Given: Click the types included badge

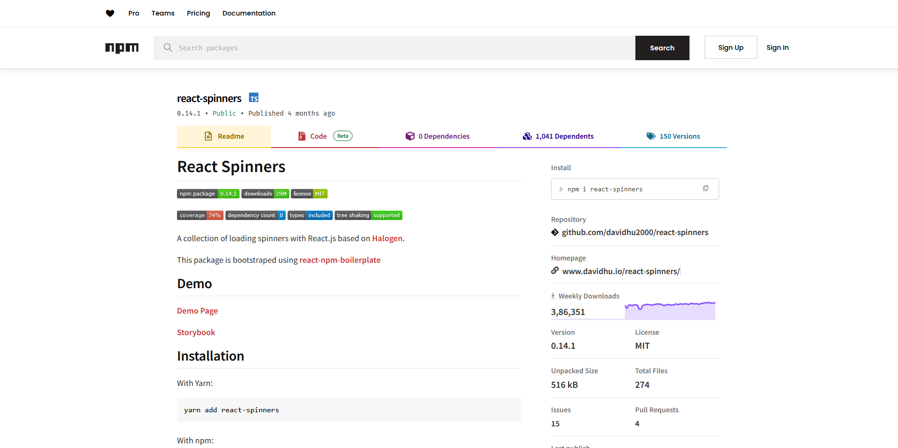Looking at the screenshot, I should click(310, 215).
